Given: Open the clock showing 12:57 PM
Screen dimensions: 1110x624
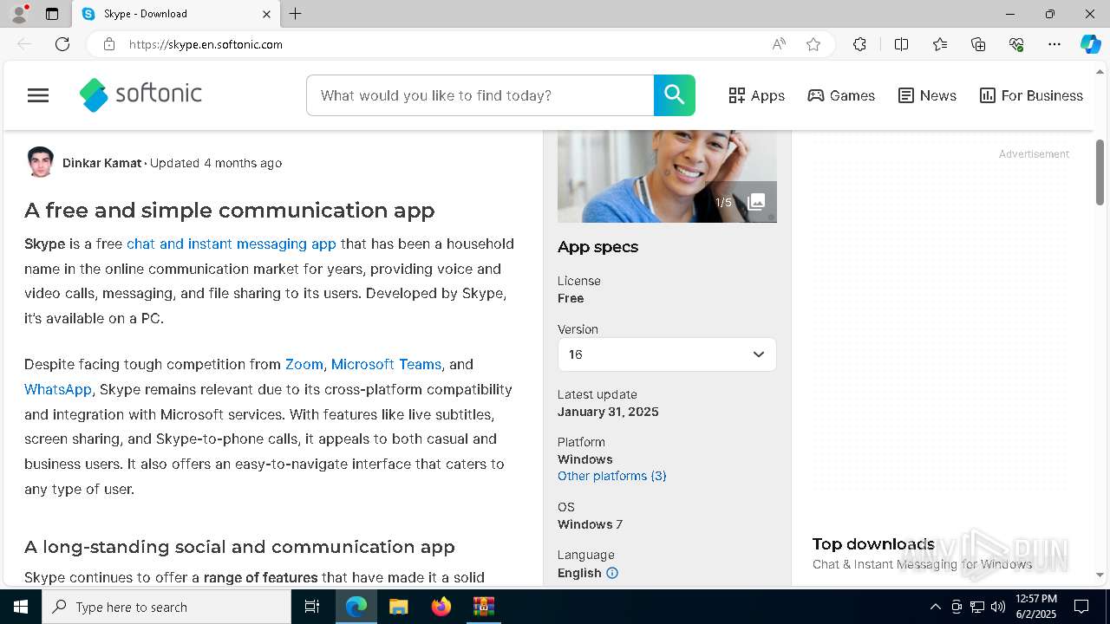Looking at the screenshot, I should click(1035, 607).
